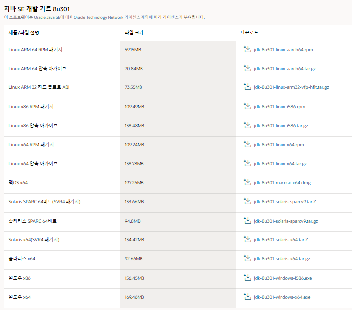Open jdk-8u301-linux-aarch64.tar.gz link
This screenshot has height=310, width=352.
(284, 69)
